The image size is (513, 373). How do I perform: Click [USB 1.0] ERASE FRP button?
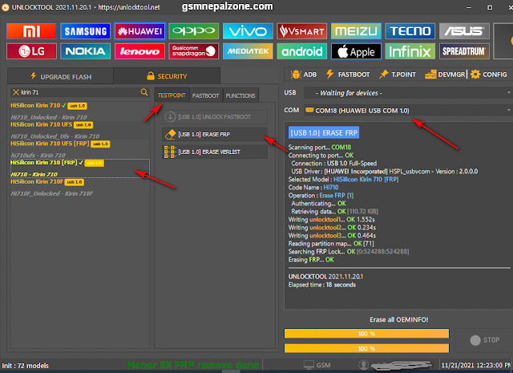(215, 134)
